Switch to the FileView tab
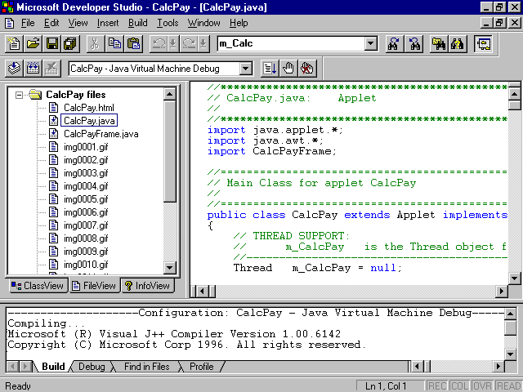523x392 pixels. (95, 286)
